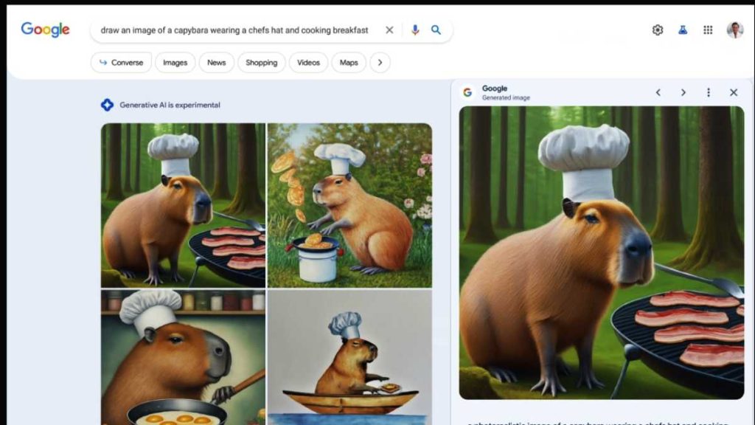
Task: Switch to the Images tab
Action: tap(175, 63)
